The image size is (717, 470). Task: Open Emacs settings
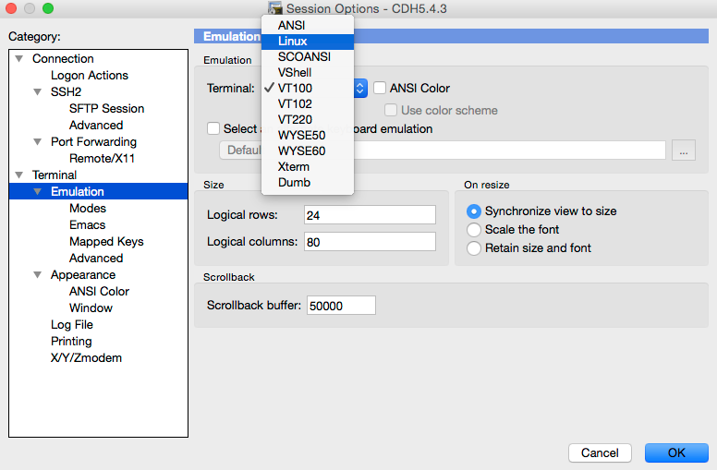[x=88, y=225]
